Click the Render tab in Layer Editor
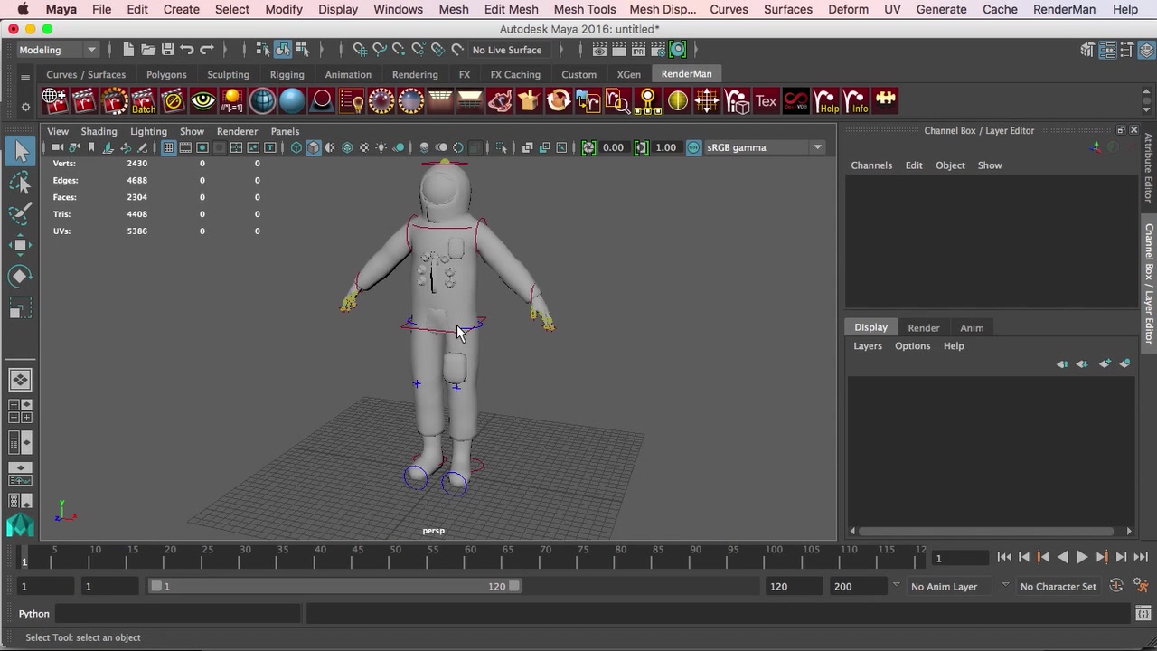This screenshot has width=1157, height=651. click(923, 327)
